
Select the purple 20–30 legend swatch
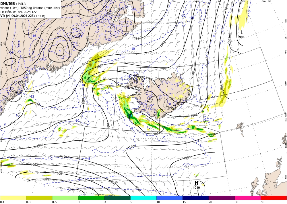pyautogui.click(x=222, y=198)
